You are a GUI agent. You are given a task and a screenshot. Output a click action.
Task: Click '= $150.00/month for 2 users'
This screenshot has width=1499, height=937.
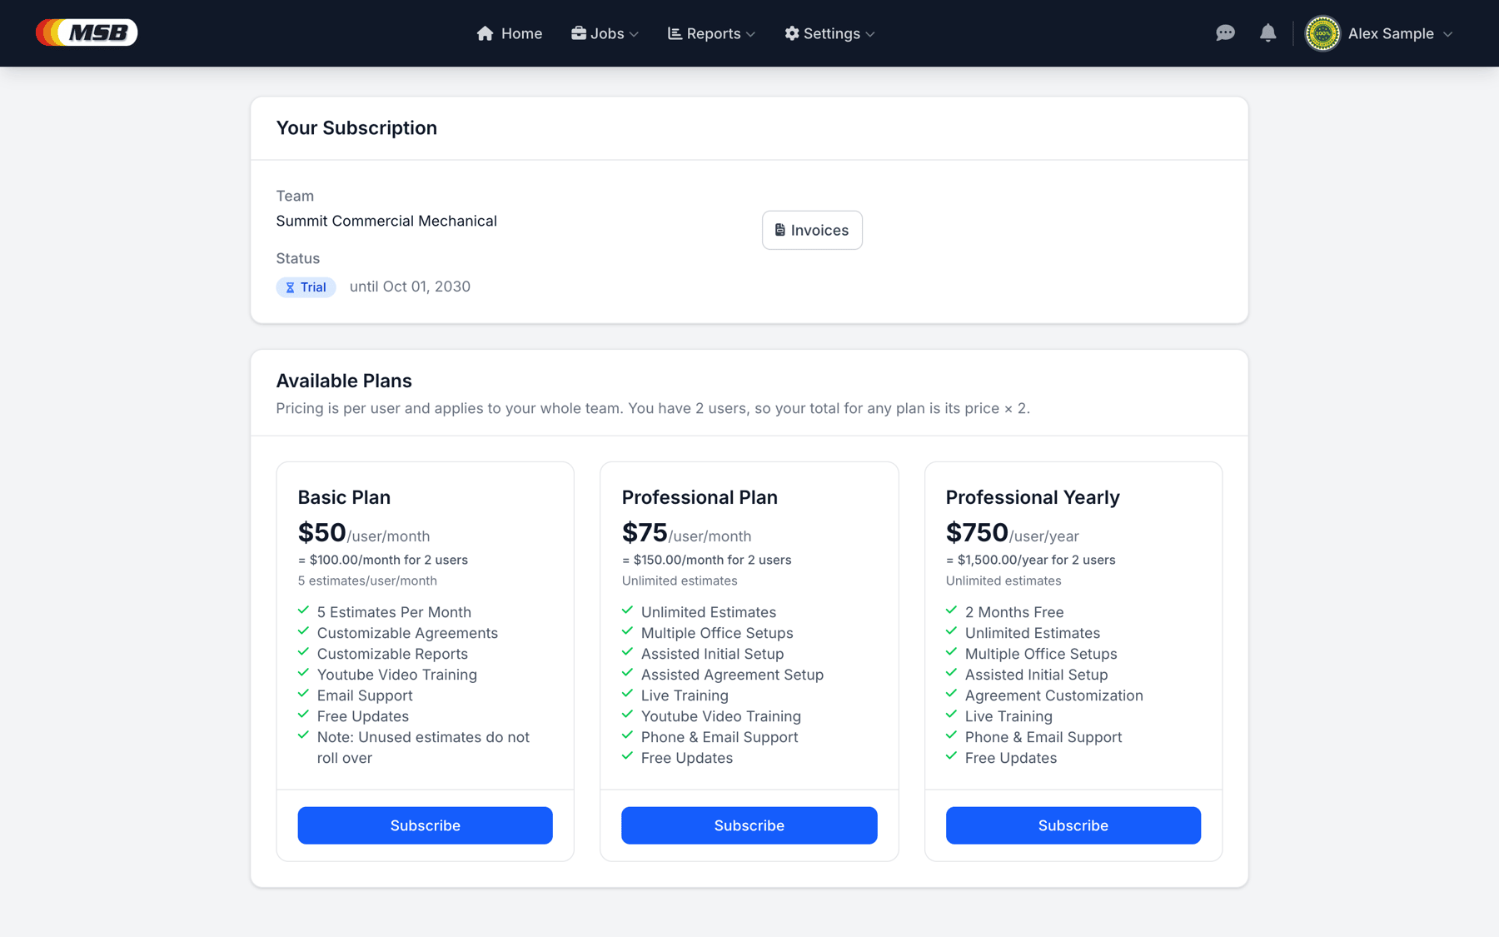click(707, 560)
